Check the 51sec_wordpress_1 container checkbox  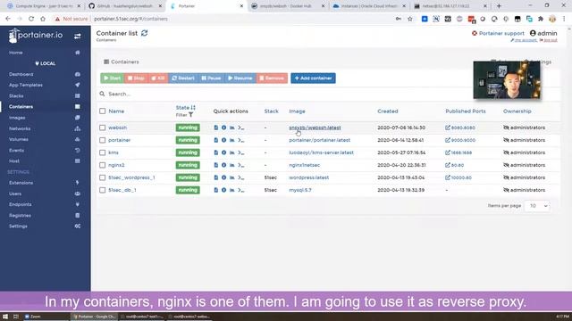pos(103,177)
